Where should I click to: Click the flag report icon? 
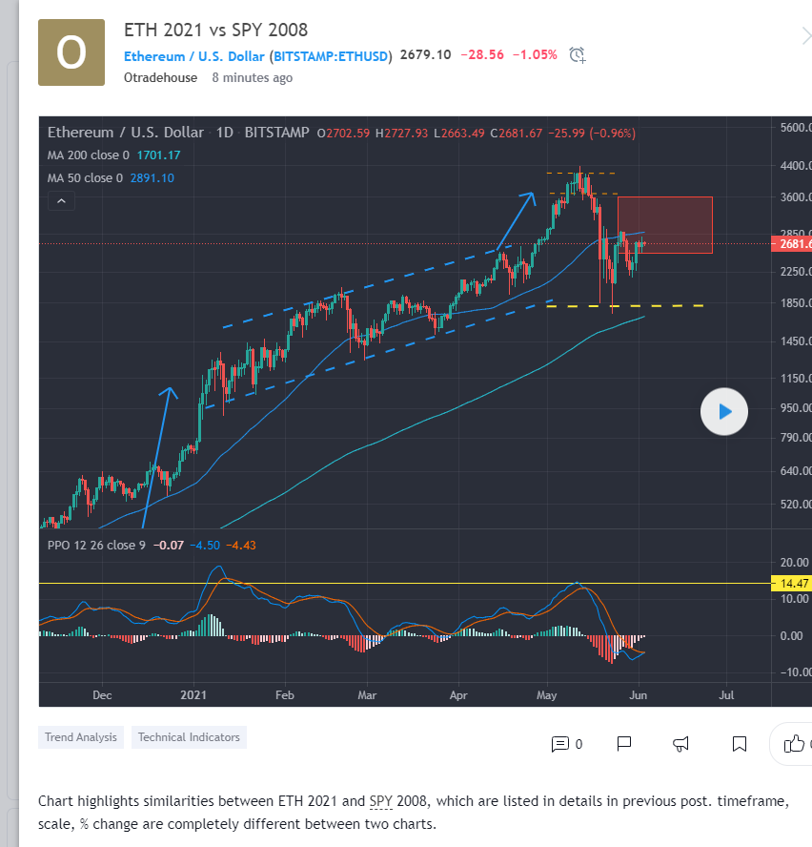[x=624, y=744]
